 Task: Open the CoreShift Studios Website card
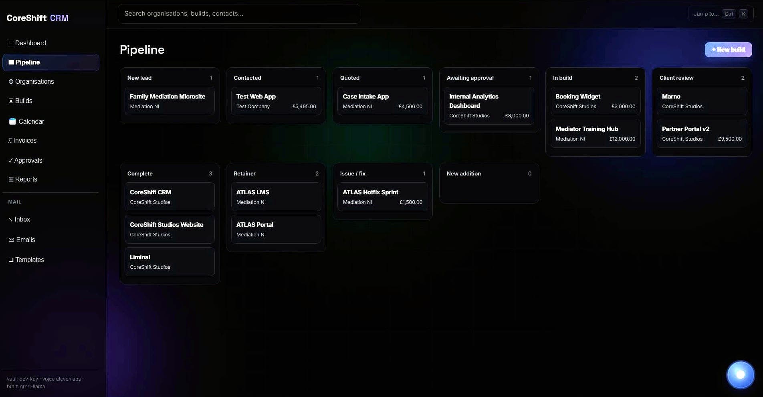[x=170, y=230]
